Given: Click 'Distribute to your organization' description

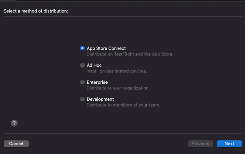Looking at the screenshot, I should [x=118, y=88].
